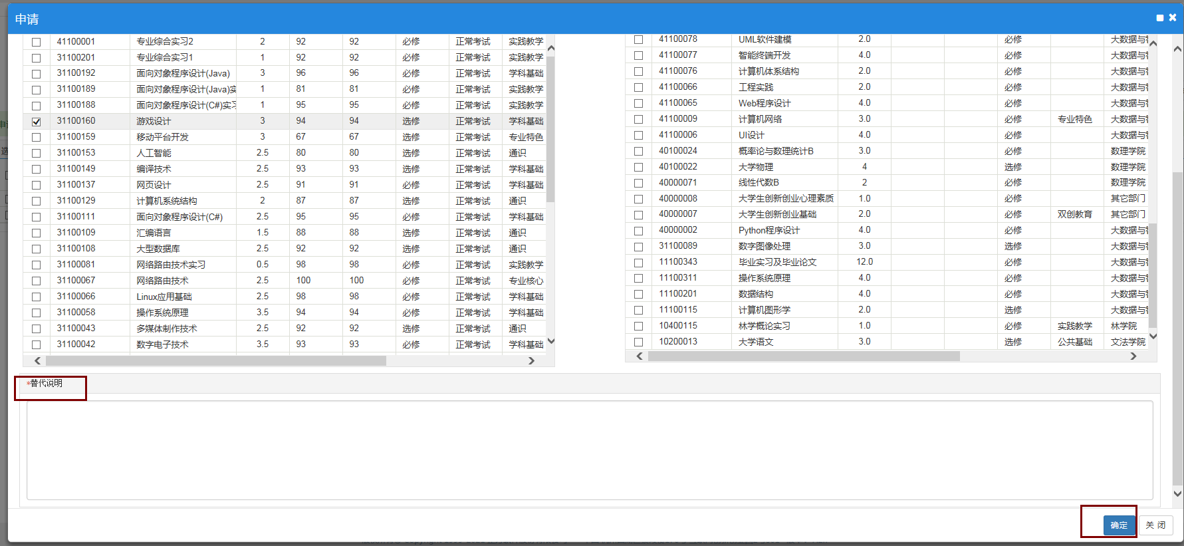Image resolution: width=1184 pixels, height=546 pixels.
Task: Click left table's scroll-down arrow
Action: click(550, 342)
